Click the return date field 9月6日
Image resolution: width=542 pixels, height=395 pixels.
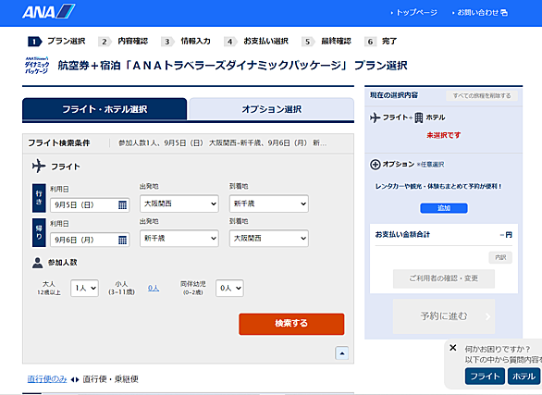click(90, 240)
